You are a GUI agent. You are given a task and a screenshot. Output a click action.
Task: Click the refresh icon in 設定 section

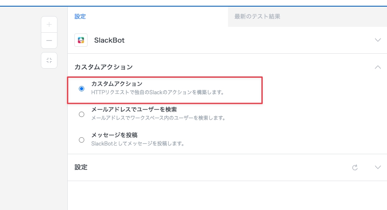click(x=354, y=167)
